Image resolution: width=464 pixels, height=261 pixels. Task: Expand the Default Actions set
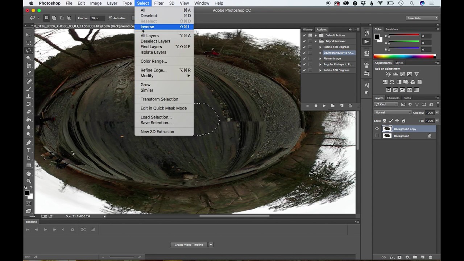click(316, 35)
